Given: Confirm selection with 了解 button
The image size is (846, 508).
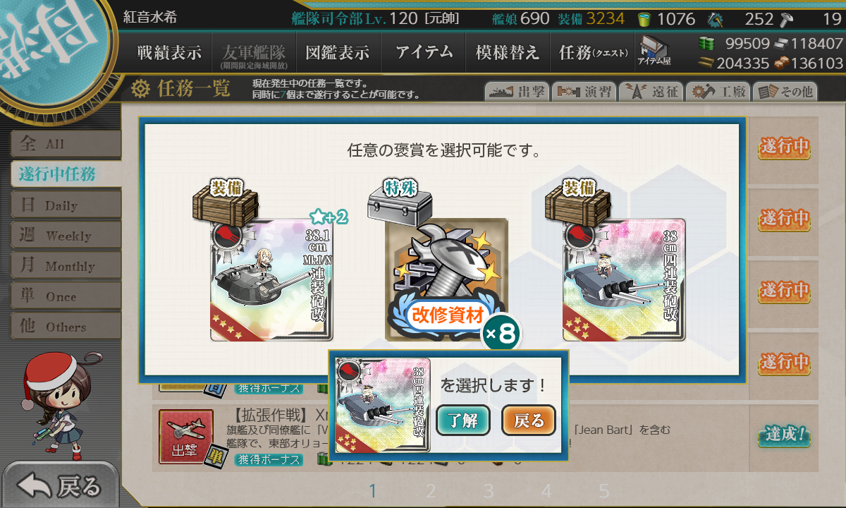Looking at the screenshot, I should coord(463,421).
